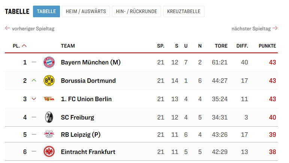Click the Union Berlin club crest

tap(49, 99)
